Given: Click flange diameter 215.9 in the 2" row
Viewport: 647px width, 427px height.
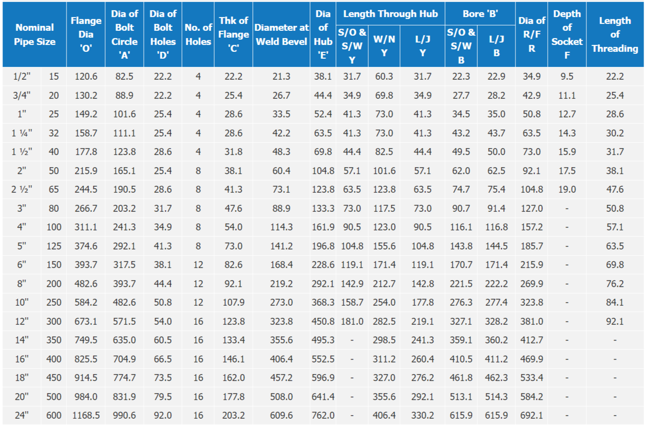Looking at the screenshot, I should [86, 171].
